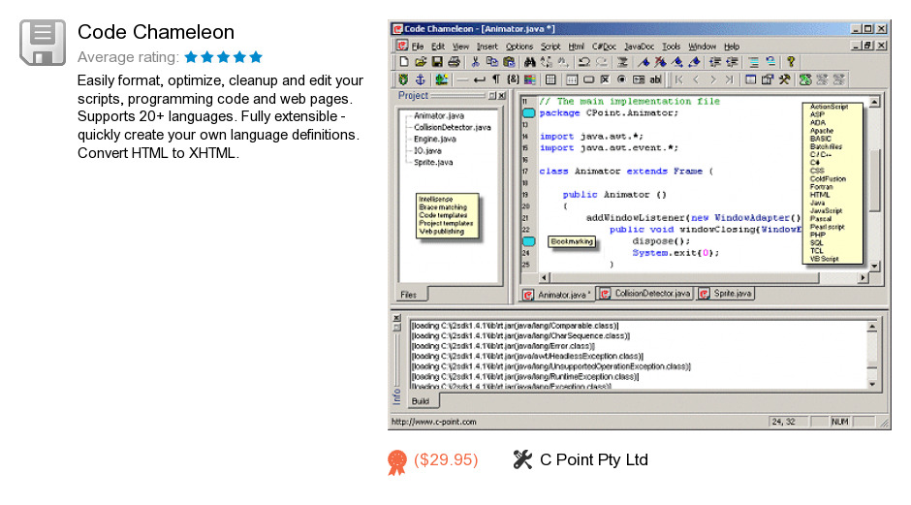Close the output Info panel
Image resolution: width=911 pixels, height=505 pixels.
click(x=396, y=318)
